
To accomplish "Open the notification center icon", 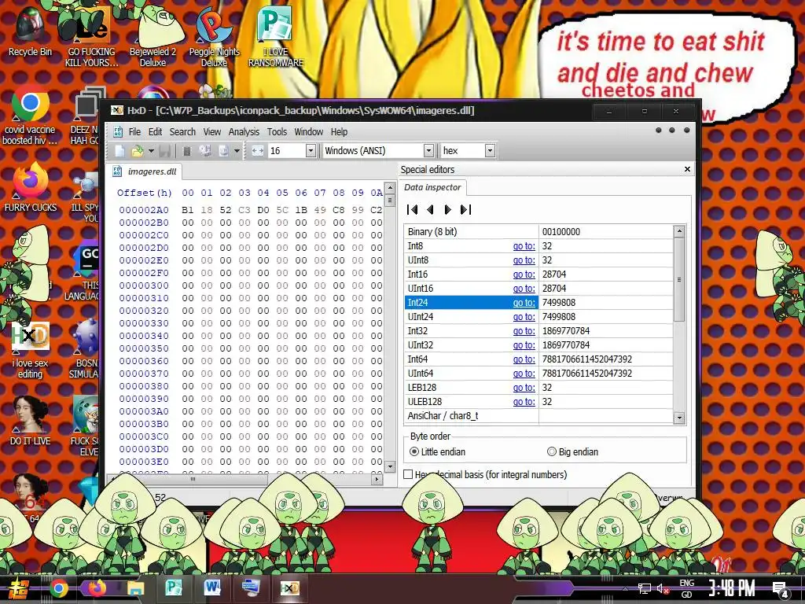I will click(781, 590).
